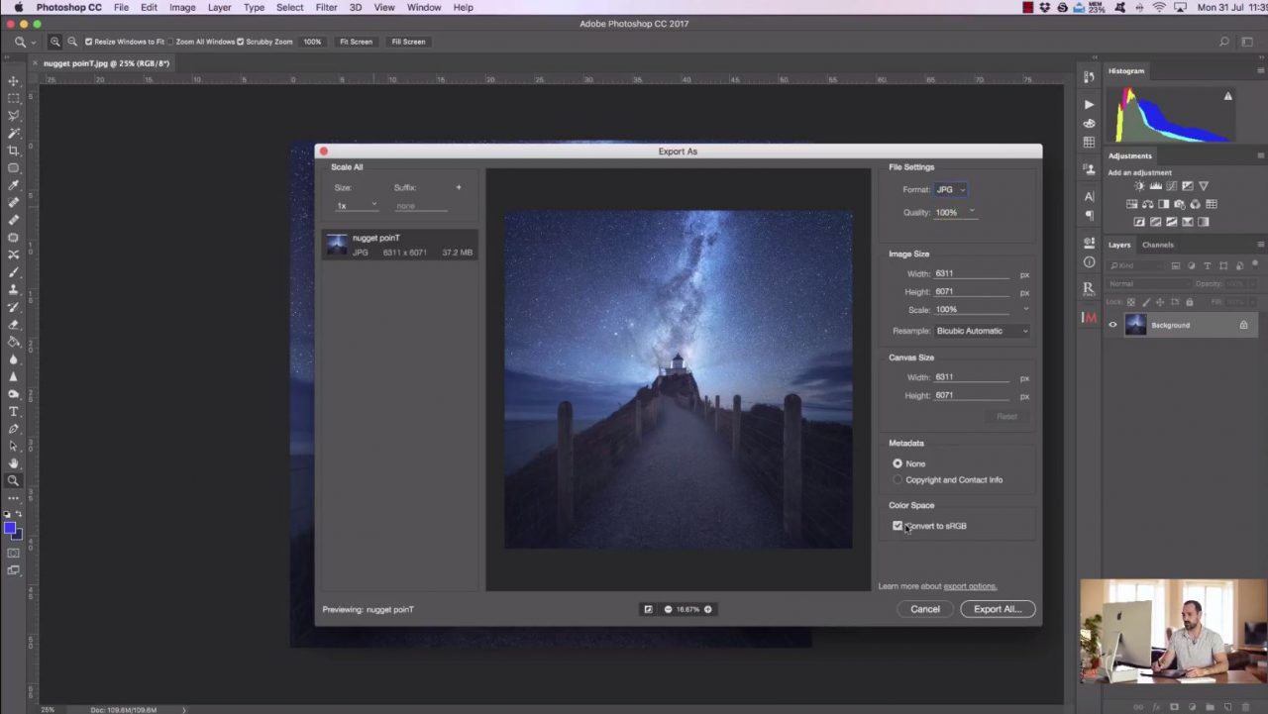Open the Image menu
Screen dimensions: 1268x714
(182, 7)
